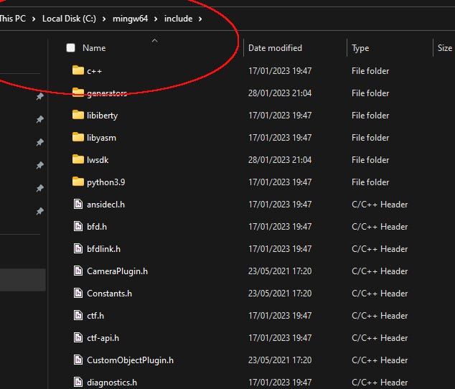Viewport: 455px width, 389px height.
Task: Select the bfd.h file icon
Action: (x=78, y=226)
